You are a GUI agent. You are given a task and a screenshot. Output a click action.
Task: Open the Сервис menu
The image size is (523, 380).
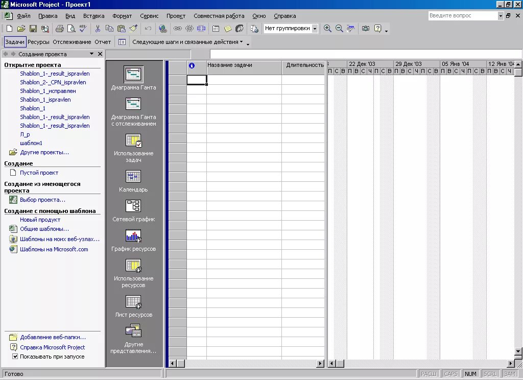tap(149, 16)
